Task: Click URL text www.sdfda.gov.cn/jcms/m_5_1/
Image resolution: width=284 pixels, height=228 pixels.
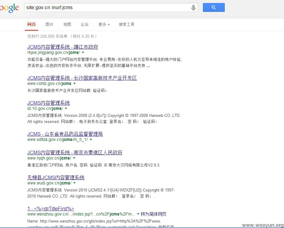Action: pyautogui.click(x=58, y=139)
